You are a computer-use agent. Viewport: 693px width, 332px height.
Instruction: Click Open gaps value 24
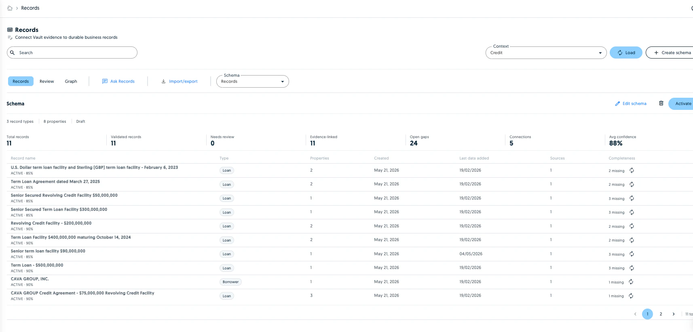(414, 143)
